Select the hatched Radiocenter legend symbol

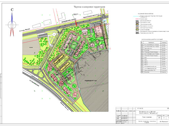coord(137,33)
